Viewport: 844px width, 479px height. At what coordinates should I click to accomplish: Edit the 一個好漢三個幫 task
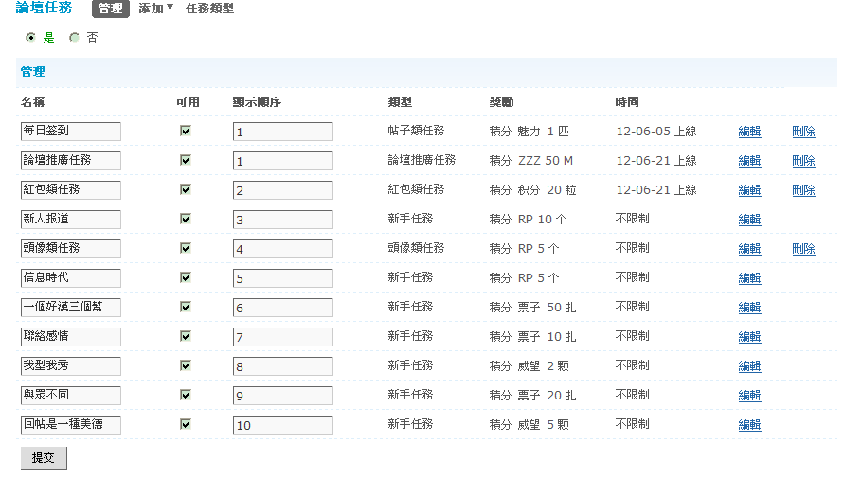pyautogui.click(x=749, y=308)
